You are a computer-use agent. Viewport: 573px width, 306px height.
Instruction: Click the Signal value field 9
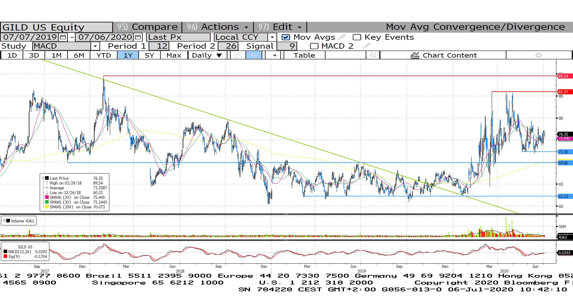click(287, 46)
